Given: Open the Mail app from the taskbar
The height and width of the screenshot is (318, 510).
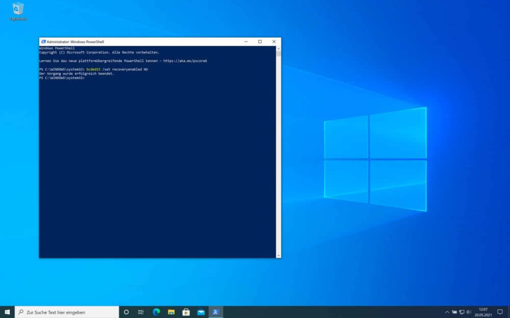Looking at the screenshot, I should [x=201, y=312].
